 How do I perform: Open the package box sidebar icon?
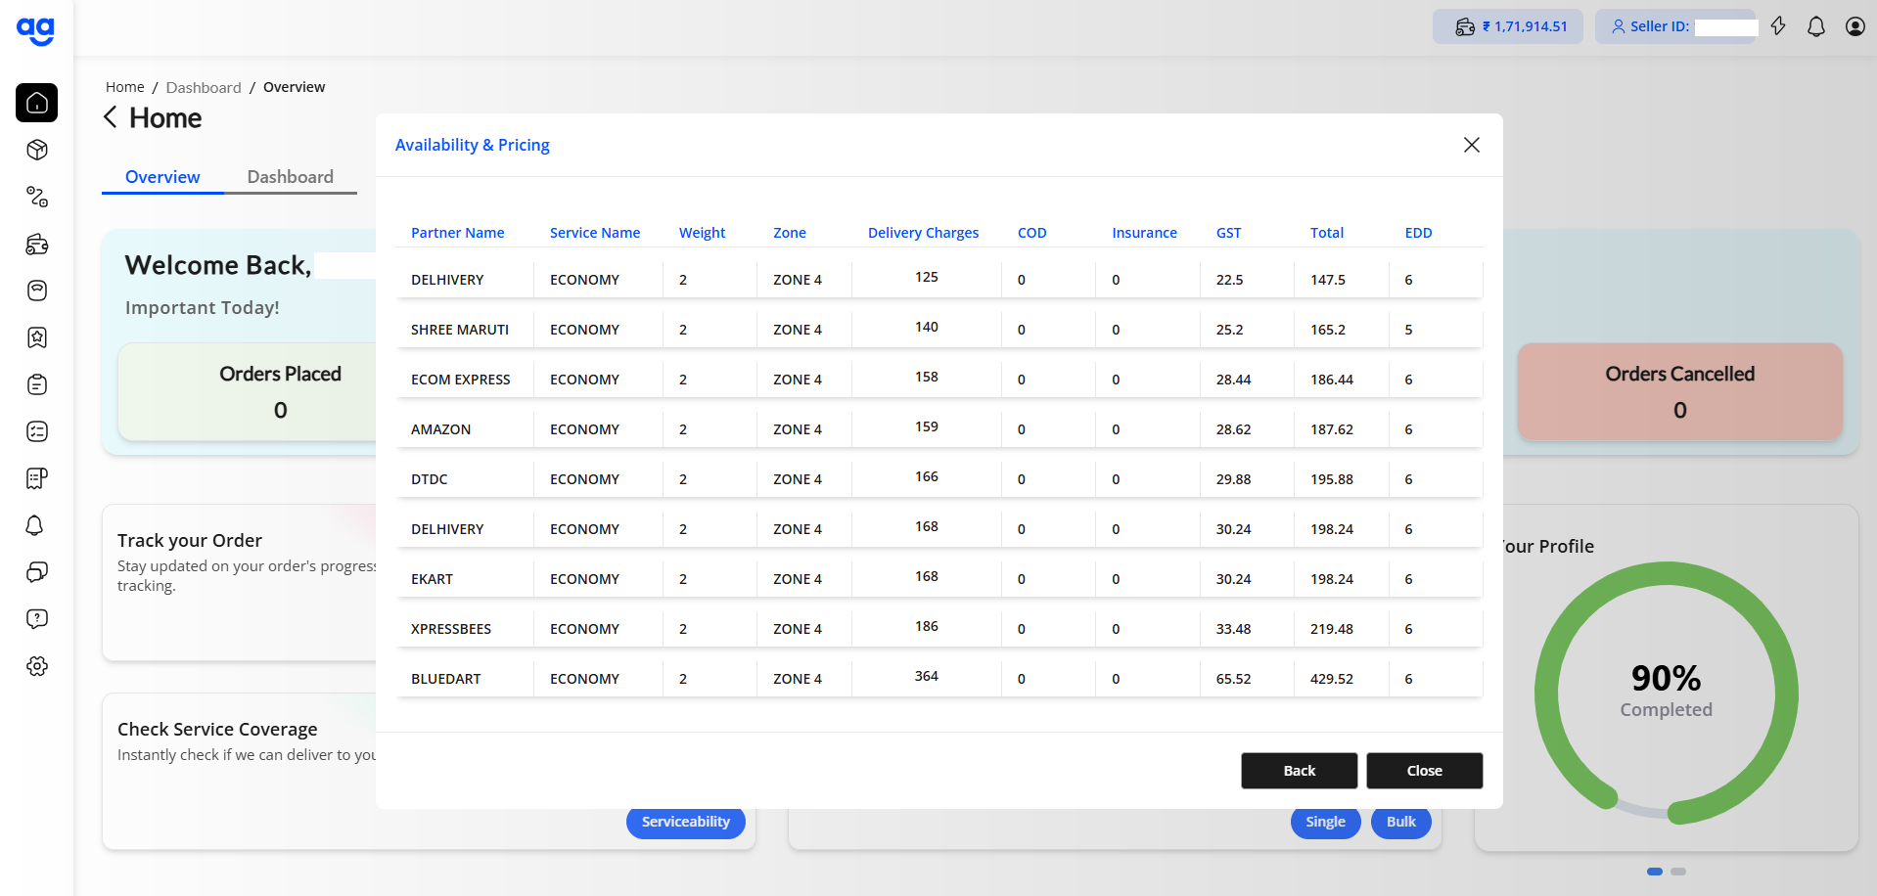point(37,150)
